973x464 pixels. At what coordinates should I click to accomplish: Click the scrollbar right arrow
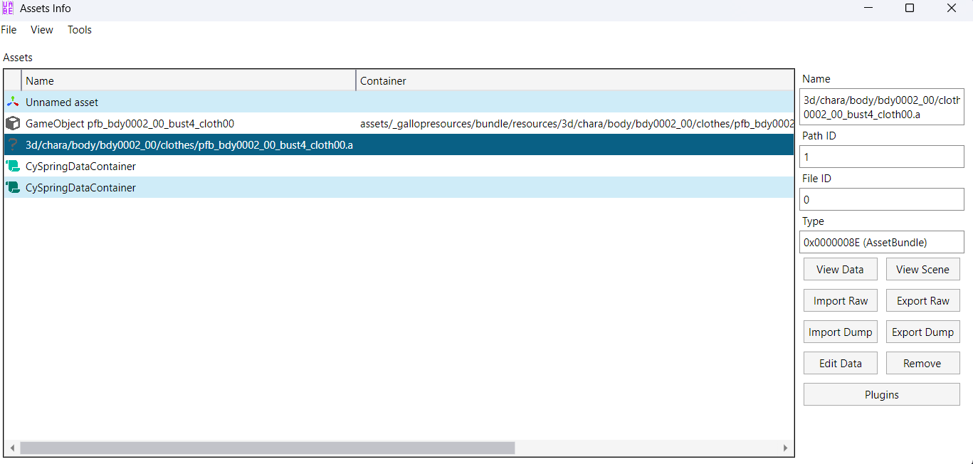pos(786,448)
